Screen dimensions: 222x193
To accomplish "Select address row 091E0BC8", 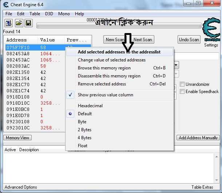I will coord(35,109).
